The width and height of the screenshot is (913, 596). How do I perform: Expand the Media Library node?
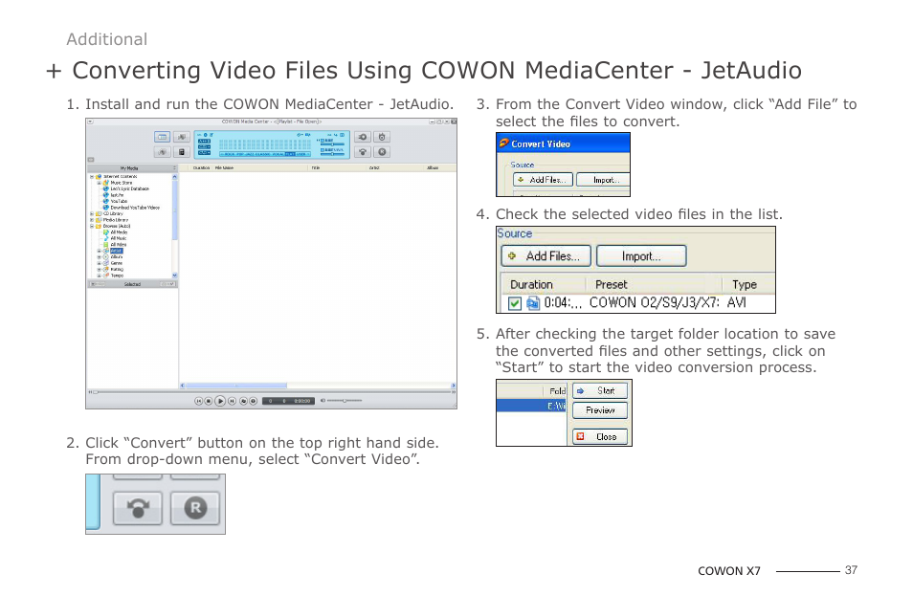92,220
